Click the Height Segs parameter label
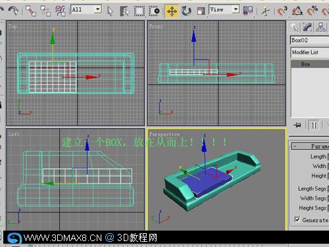 (313, 208)
